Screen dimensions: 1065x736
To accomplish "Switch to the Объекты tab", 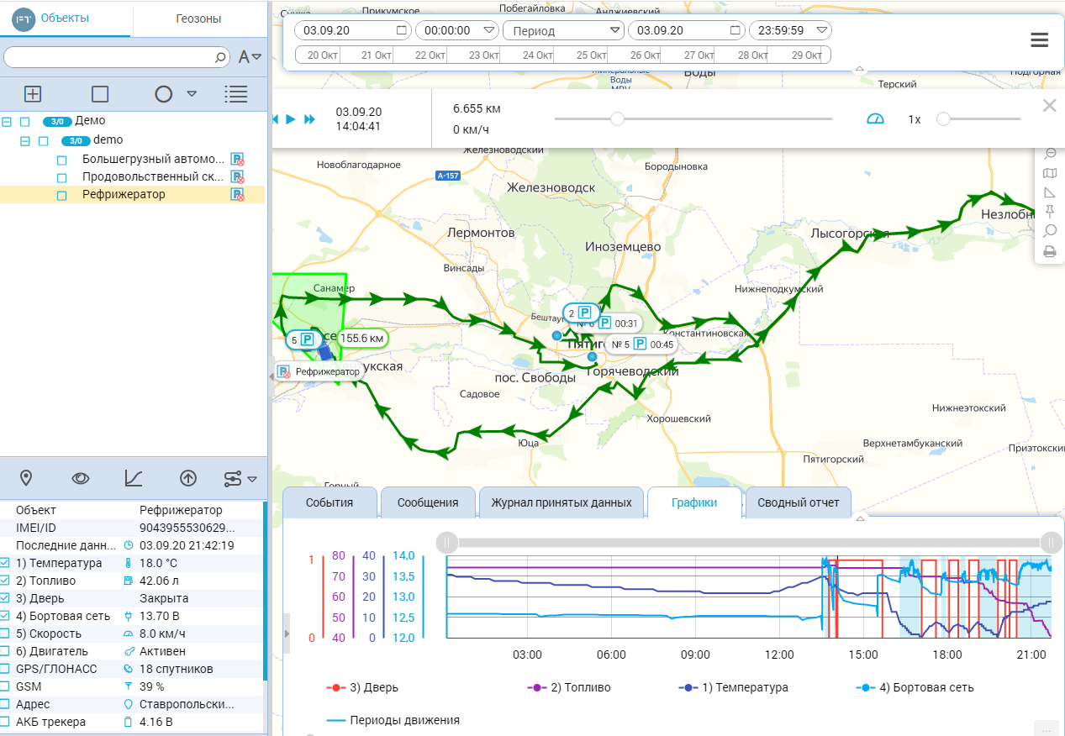I will pos(65,18).
